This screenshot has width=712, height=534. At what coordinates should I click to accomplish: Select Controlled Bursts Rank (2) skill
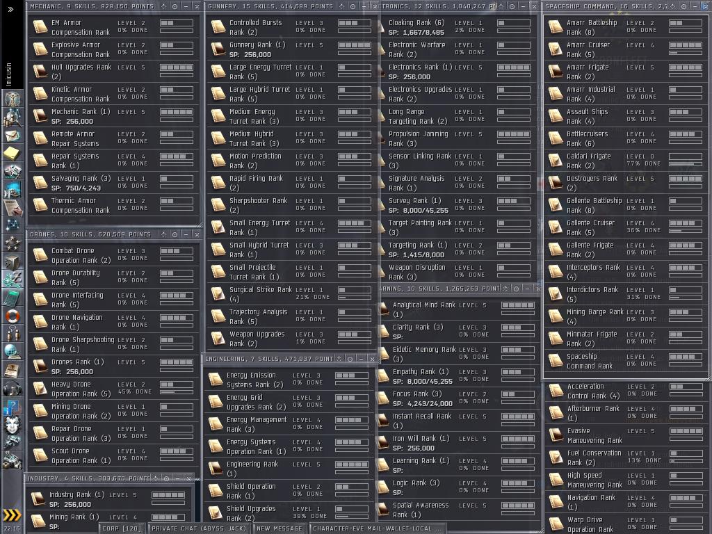tap(292, 27)
